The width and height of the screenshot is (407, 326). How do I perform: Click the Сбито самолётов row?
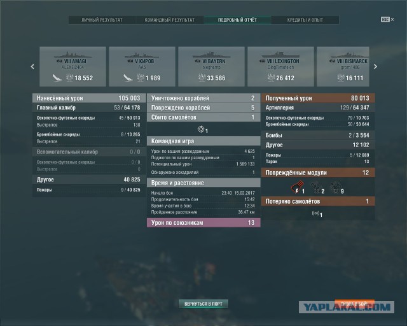tap(203, 117)
